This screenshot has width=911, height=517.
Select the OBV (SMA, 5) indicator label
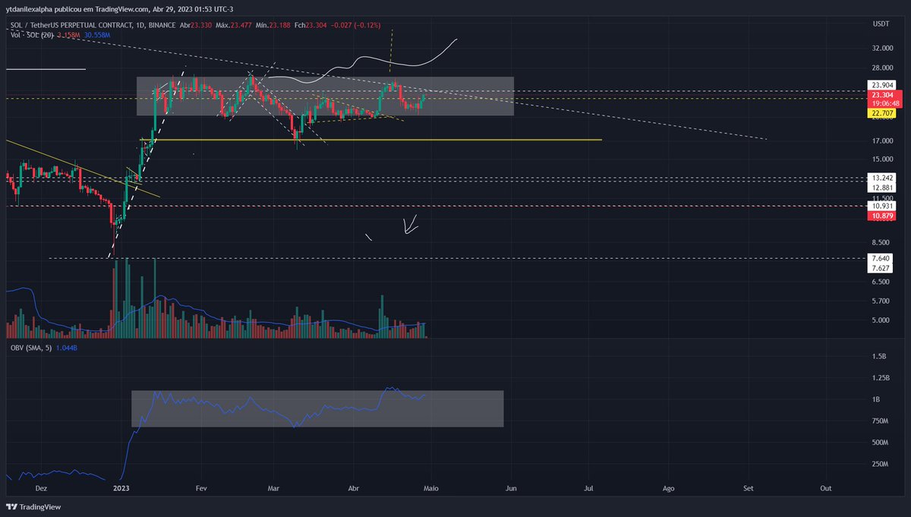point(30,347)
